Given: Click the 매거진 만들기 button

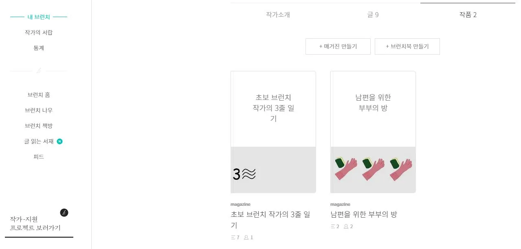Looking at the screenshot, I should coord(338,46).
